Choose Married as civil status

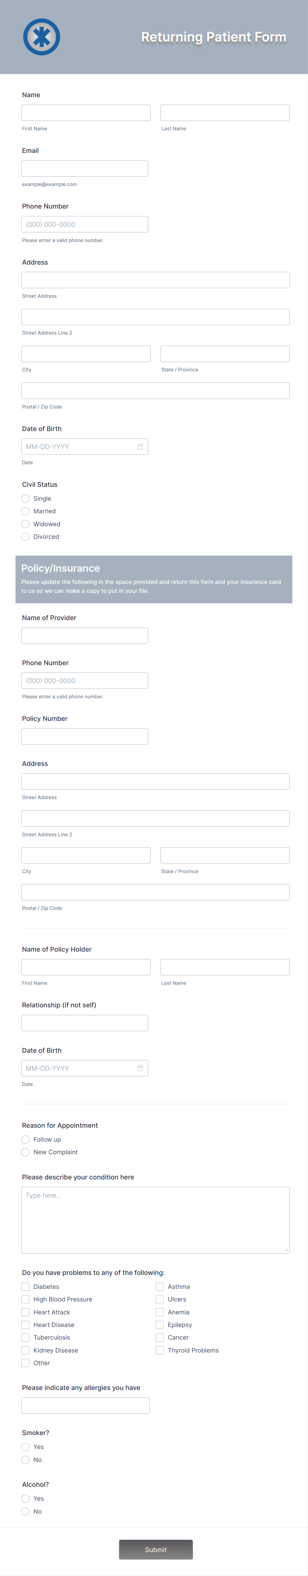[25, 512]
